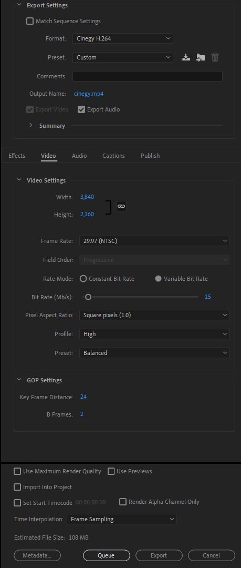Enable Render Alpha Channel Only

coord(123,502)
